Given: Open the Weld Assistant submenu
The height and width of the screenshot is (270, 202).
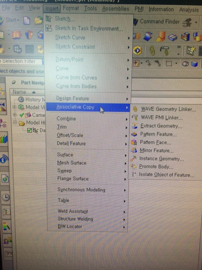Looking at the screenshot, I should pos(87,211).
